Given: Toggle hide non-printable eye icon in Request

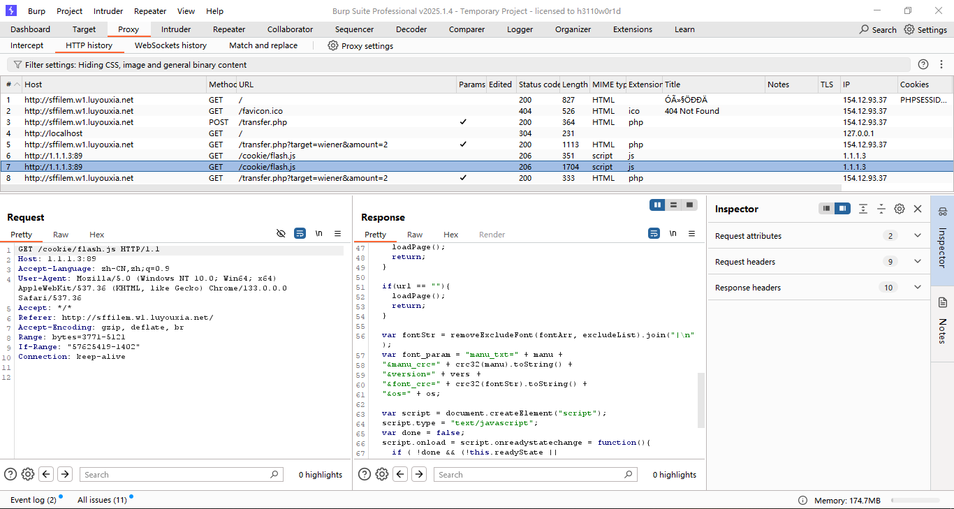Looking at the screenshot, I should (281, 233).
